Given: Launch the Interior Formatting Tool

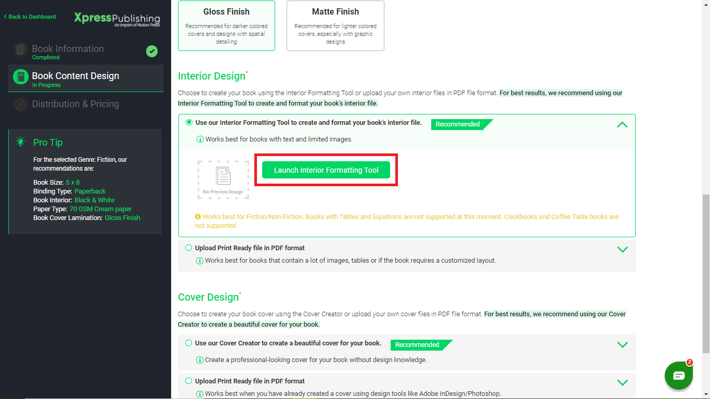Looking at the screenshot, I should point(326,170).
